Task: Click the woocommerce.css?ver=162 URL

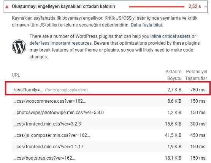Action: [50, 101]
